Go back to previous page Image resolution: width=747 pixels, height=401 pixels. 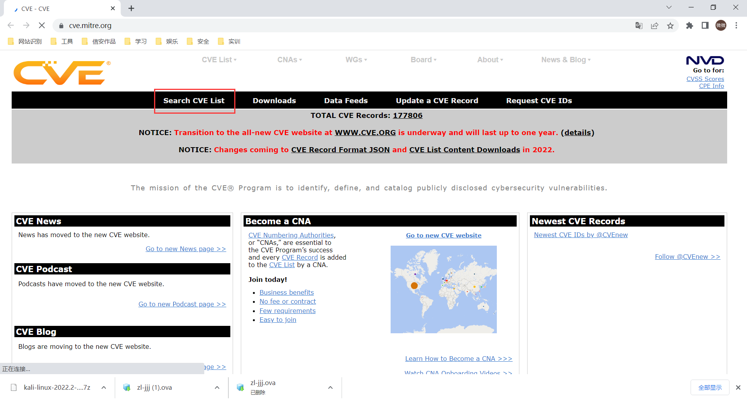[11, 25]
